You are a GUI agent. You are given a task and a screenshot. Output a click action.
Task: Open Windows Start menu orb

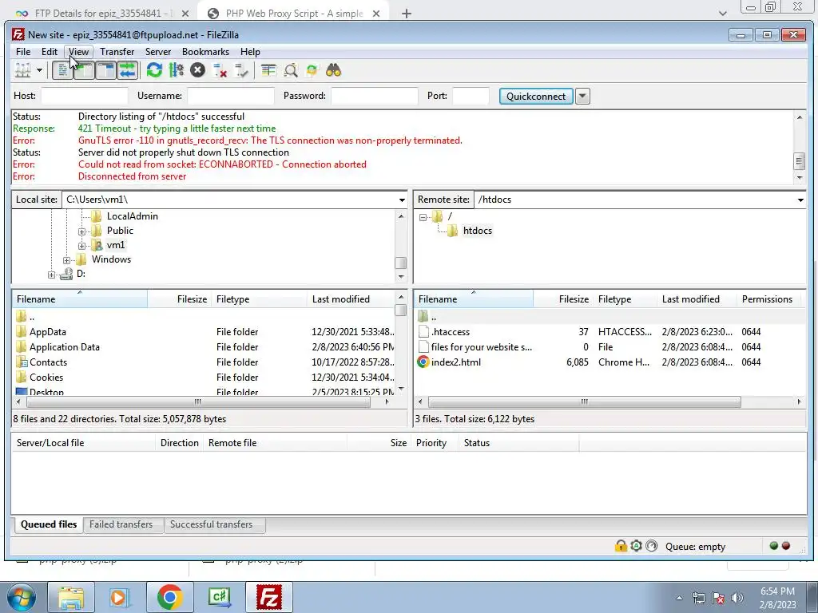click(22, 597)
